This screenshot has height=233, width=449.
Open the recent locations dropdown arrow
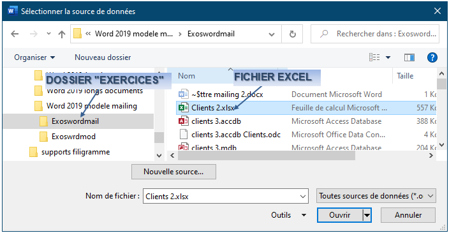click(x=48, y=34)
